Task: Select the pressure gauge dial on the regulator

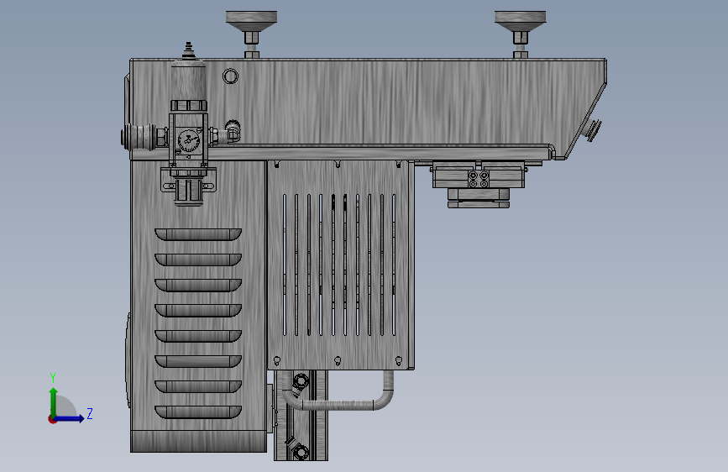Action: tap(188, 139)
